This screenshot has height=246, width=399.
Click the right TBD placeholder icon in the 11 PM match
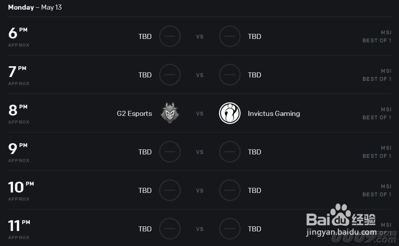tap(230, 229)
